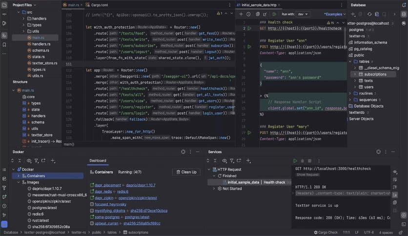Click Cargo Check in the status bar
408x236 pixels.
[x=326, y=233]
